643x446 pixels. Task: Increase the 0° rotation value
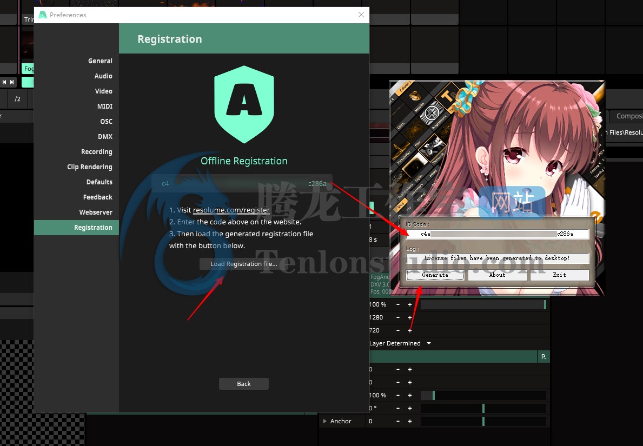click(410, 408)
